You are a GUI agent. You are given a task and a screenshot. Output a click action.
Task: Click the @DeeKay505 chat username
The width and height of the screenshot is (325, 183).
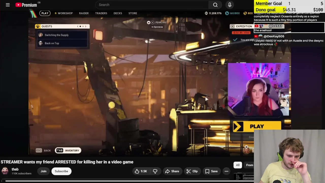pos(274,36)
